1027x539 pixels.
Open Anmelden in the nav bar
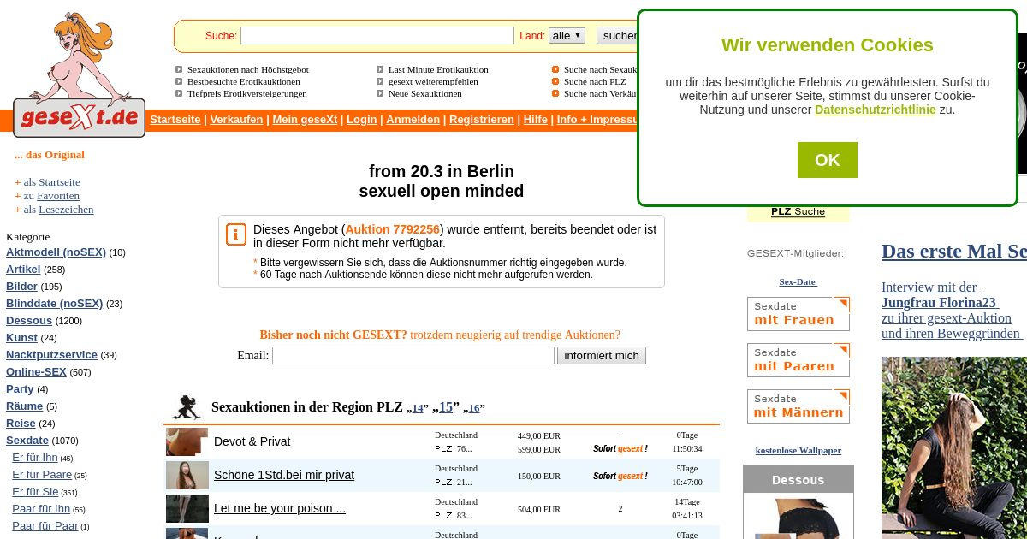tap(413, 119)
